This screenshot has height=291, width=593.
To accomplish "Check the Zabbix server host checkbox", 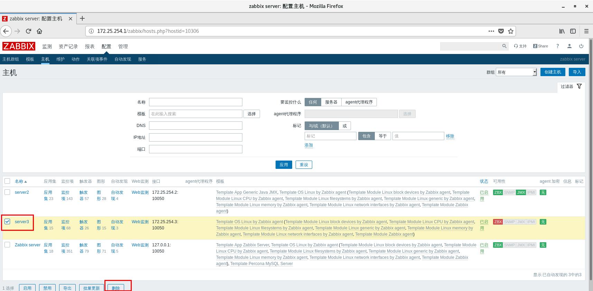I will [7, 245].
